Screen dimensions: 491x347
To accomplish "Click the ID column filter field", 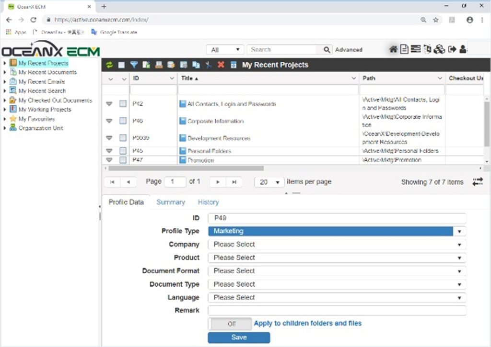I will [153, 90].
